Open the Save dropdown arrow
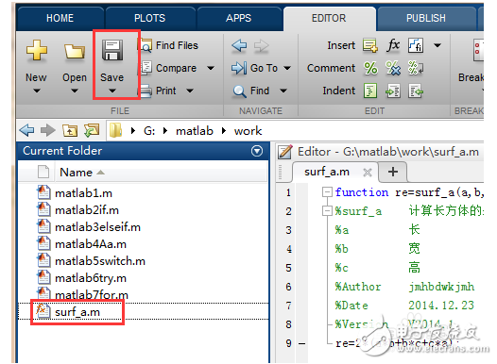The width and height of the screenshot is (497, 364). tap(112, 91)
